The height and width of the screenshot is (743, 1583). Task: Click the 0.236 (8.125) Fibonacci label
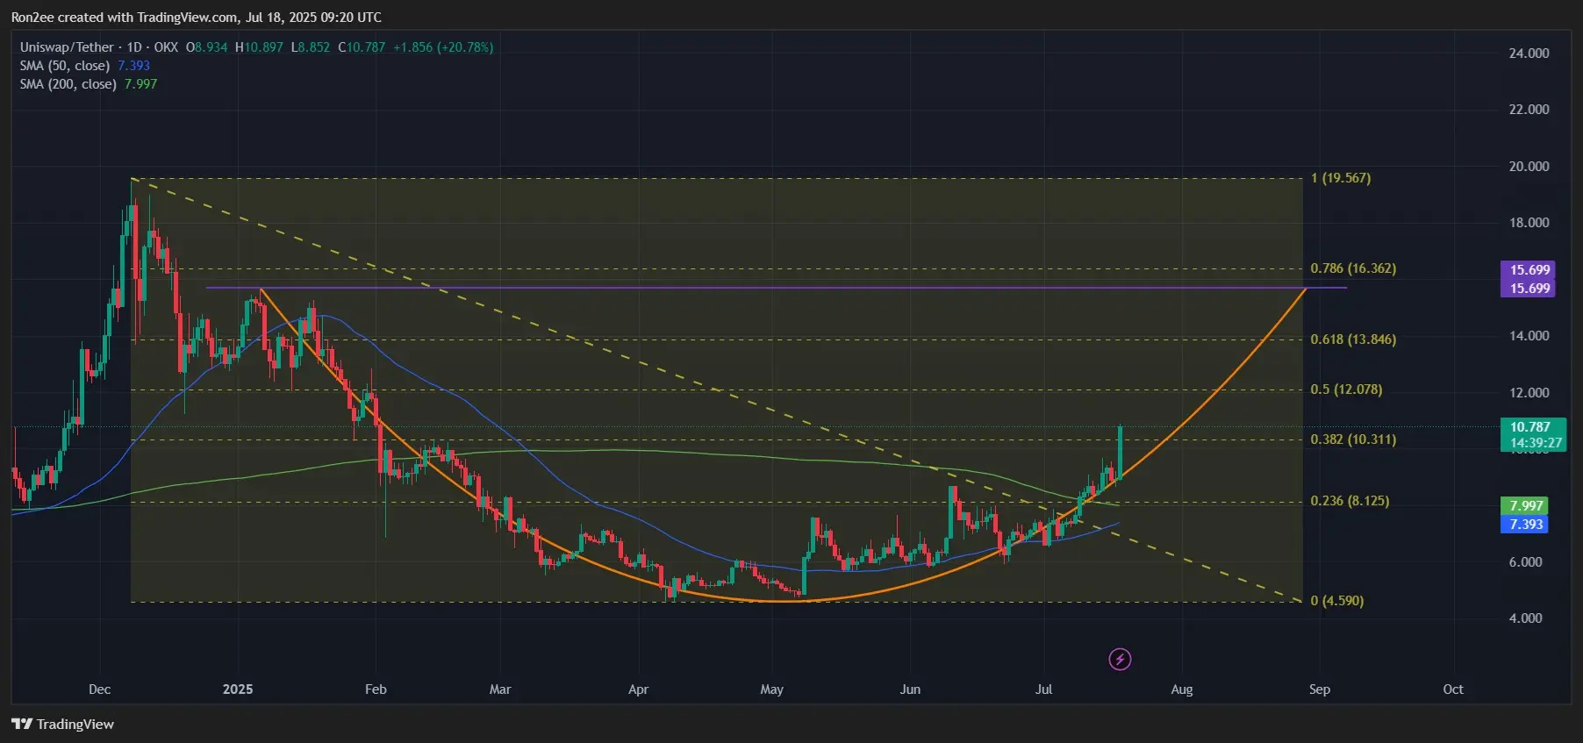[x=1350, y=501]
